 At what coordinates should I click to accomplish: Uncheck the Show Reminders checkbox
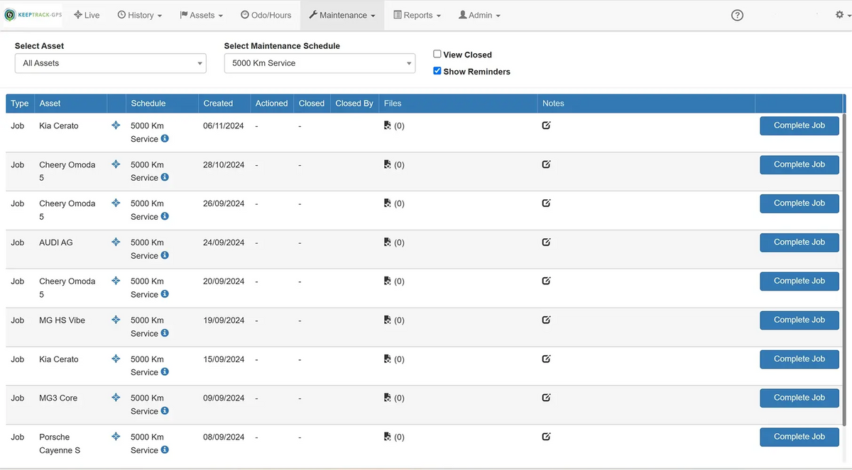pyautogui.click(x=437, y=71)
